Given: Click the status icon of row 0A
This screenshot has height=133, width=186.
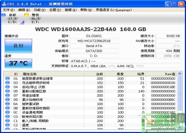Looking at the screenshot, I should coord(7,104).
